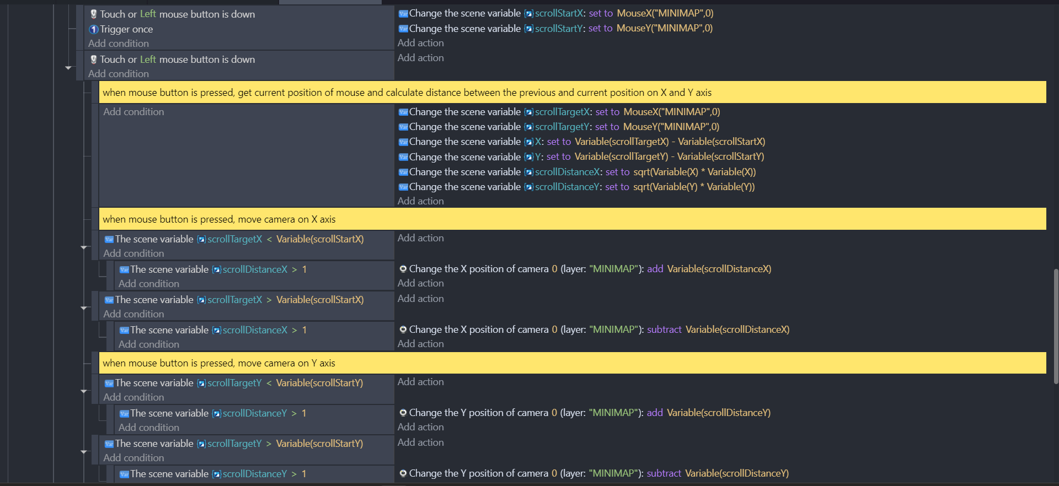Select the 'Trigger once' condition text
Screen dimensions: 1059x486
click(x=126, y=29)
